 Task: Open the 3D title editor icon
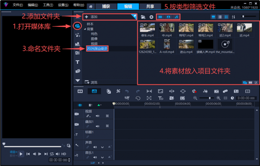tap(161, 98)
